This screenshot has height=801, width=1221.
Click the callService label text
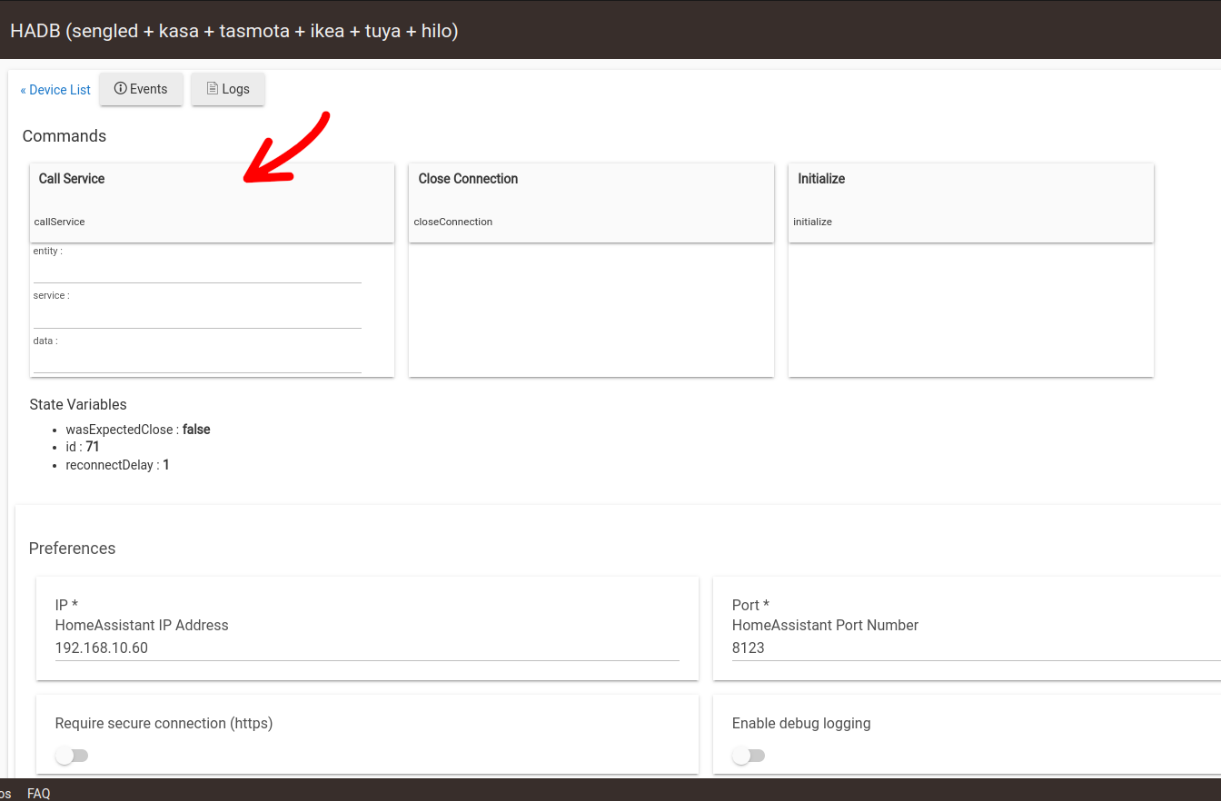pos(60,222)
